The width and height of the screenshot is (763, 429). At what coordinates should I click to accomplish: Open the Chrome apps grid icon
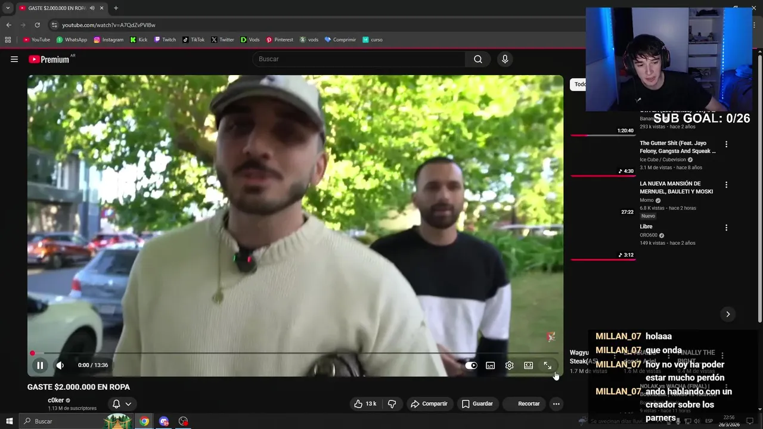[x=8, y=40]
